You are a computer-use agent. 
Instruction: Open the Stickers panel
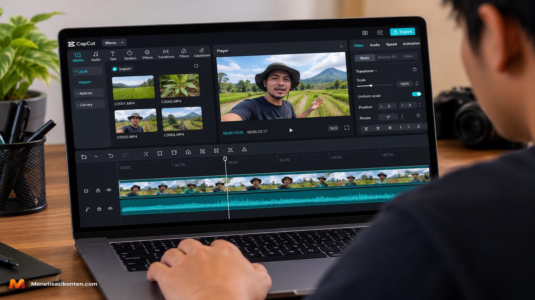click(130, 55)
